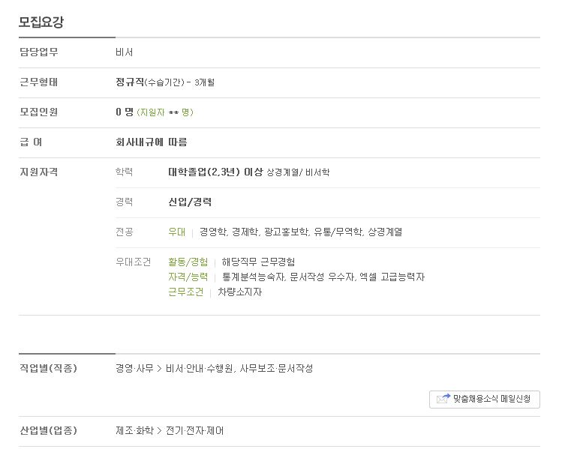Image resolution: width=571 pixels, height=452 pixels.
Task: Click the 모집요강 section heading
Action: (41, 22)
